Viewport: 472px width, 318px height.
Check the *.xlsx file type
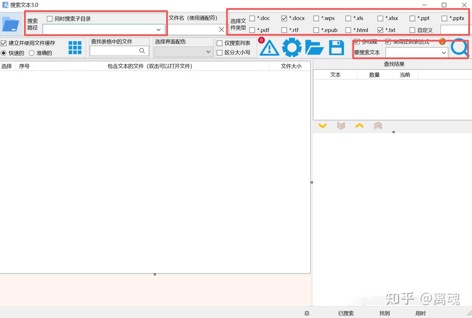coord(380,18)
